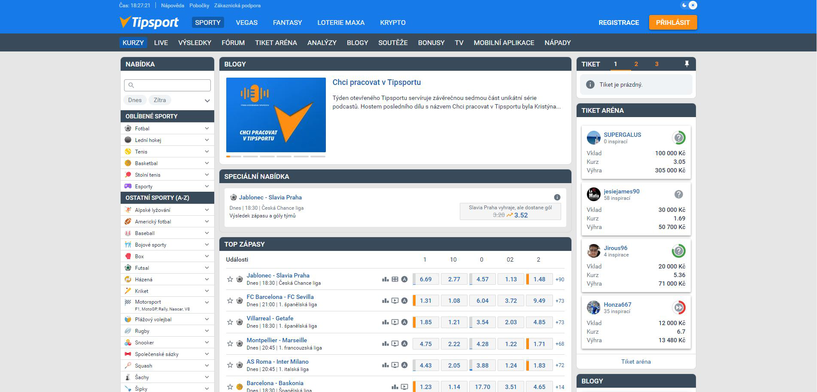Click Jirous96 ticket status icon
Viewport: 817px width, 392px height.
678,251
